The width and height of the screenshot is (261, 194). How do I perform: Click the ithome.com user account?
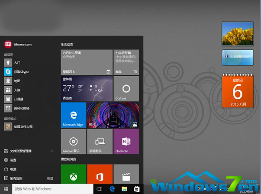point(18,44)
